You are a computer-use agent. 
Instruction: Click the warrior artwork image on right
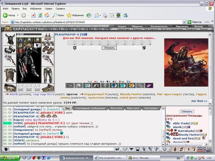tap(186, 62)
